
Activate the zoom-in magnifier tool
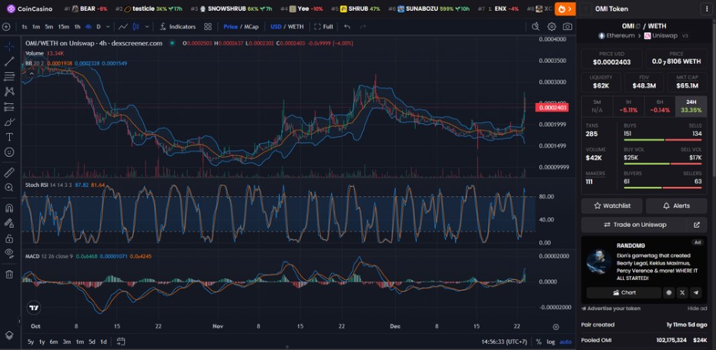9,188
